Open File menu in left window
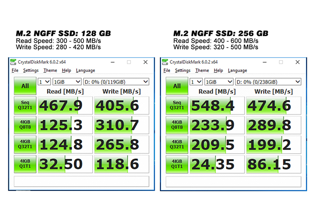This screenshot has height=220, width=313. [x=15, y=71]
